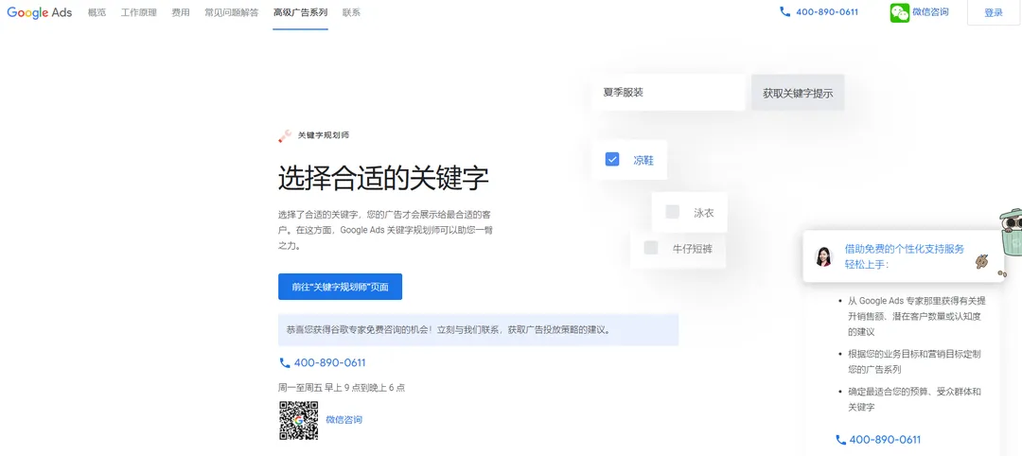Click the Google Ads logo
This screenshot has width=1022, height=456.
click(39, 12)
